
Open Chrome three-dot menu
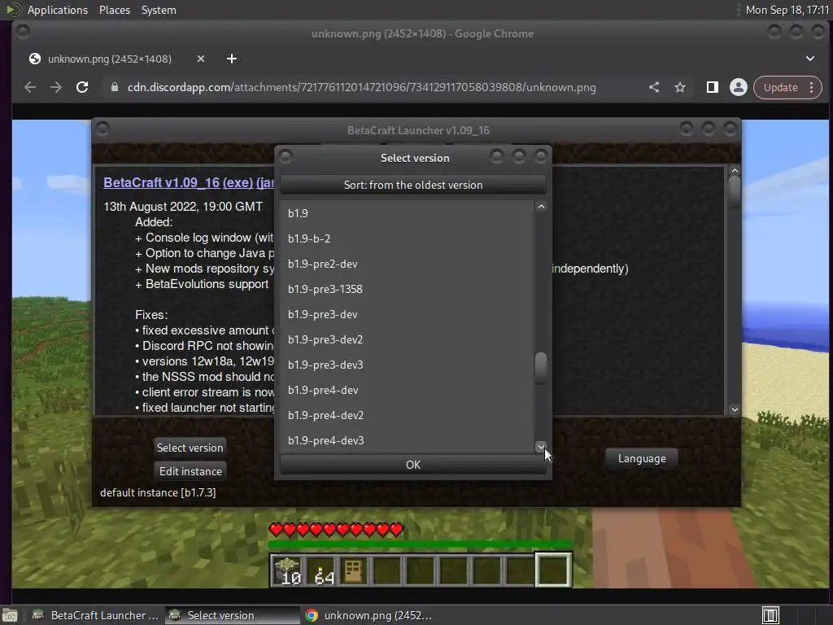812,87
